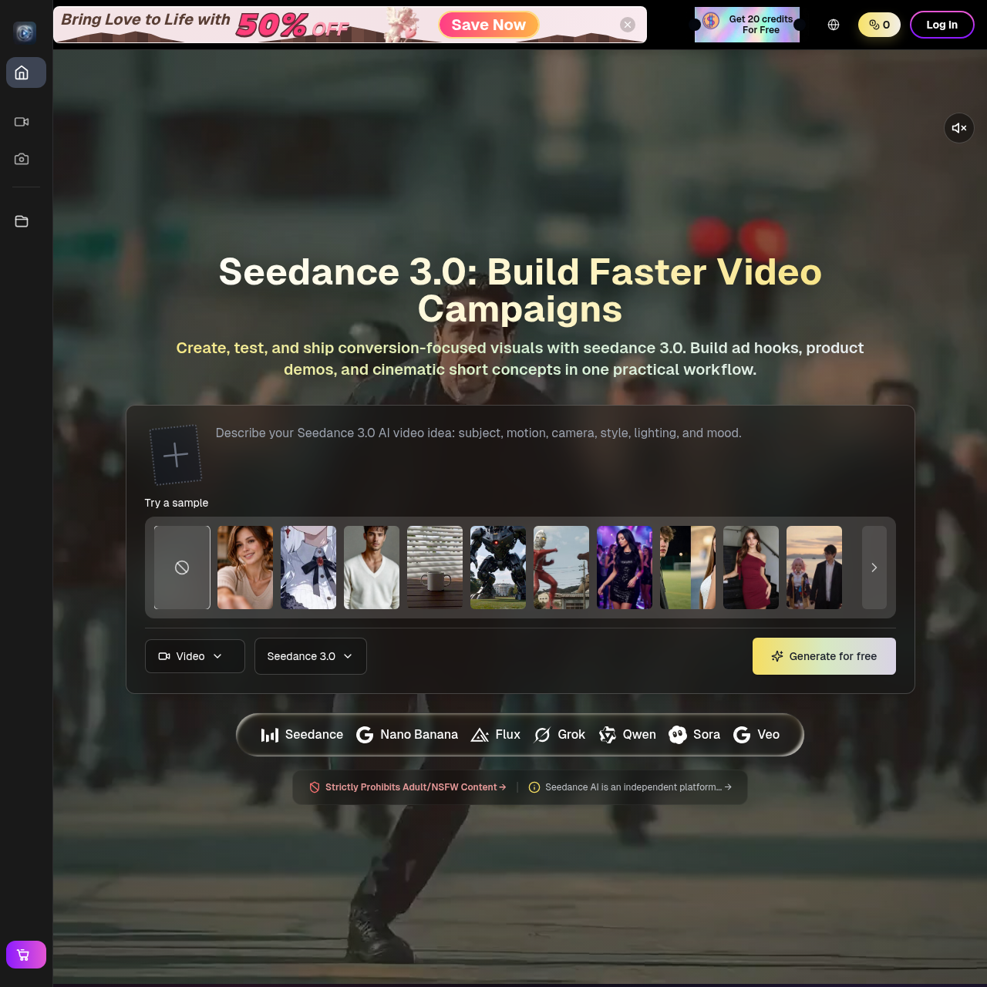Unmute the background video
The height and width of the screenshot is (987, 987).
pos(958,128)
